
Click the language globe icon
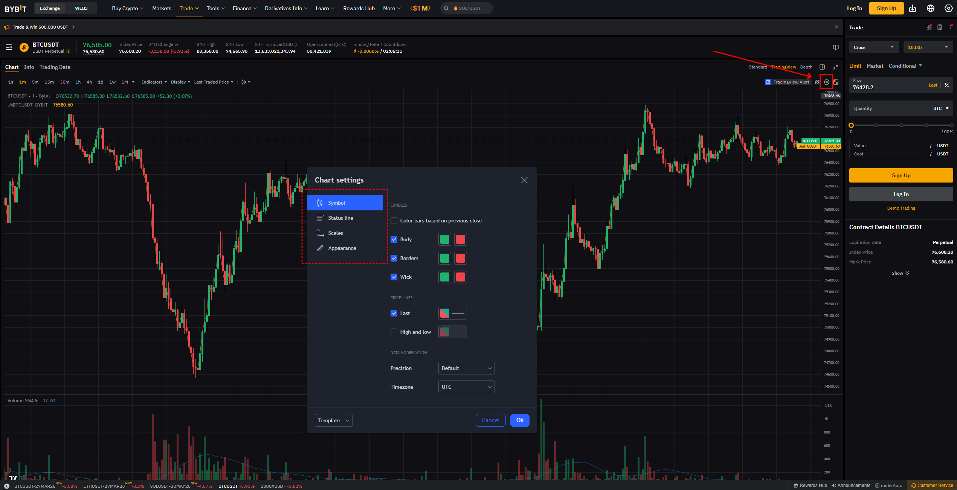pyautogui.click(x=931, y=8)
